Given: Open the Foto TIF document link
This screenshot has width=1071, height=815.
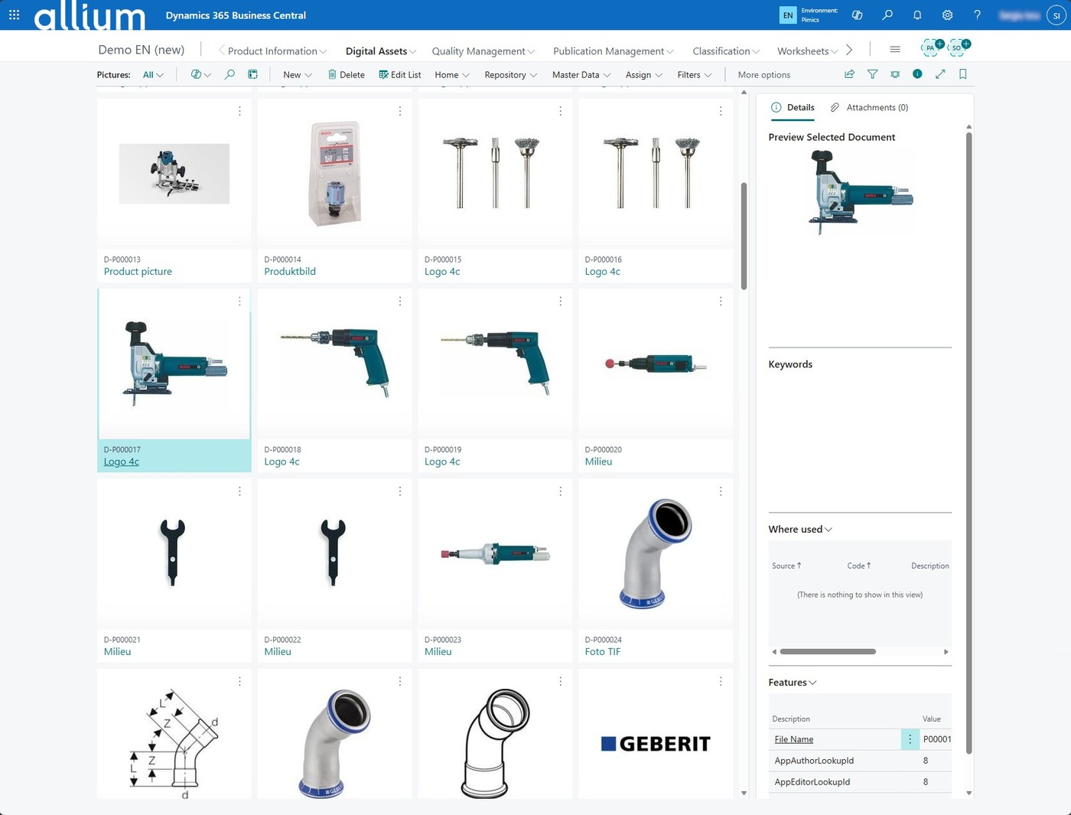Looking at the screenshot, I should coord(602,652).
